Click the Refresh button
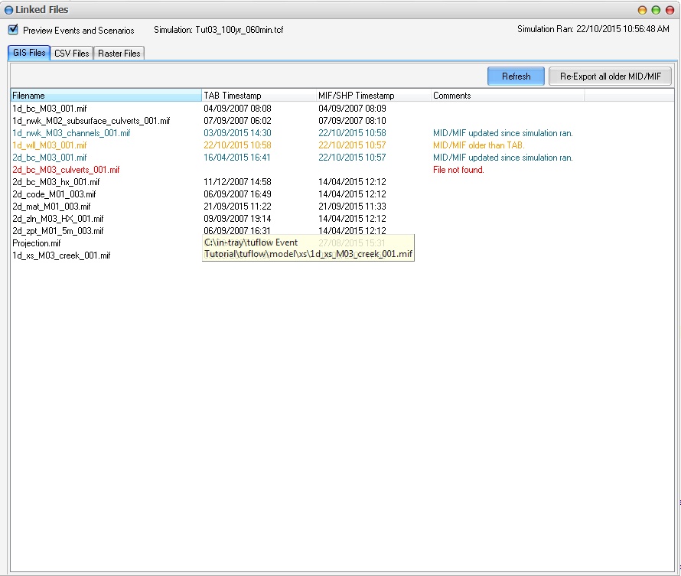The image size is (681, 576). 516,76
